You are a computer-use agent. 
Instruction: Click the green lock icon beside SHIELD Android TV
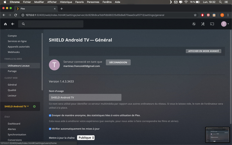click(x=34, y=106)
